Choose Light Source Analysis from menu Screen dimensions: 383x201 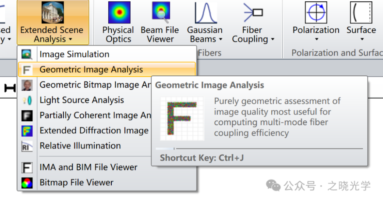pyautogui.click(x=82, y=100)
